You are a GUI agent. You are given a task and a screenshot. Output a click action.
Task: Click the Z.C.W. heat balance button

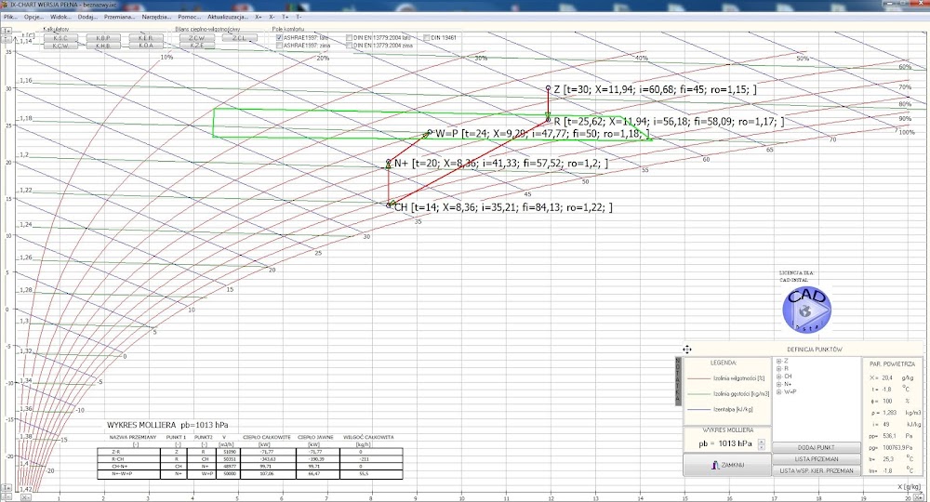coord(196,38)
